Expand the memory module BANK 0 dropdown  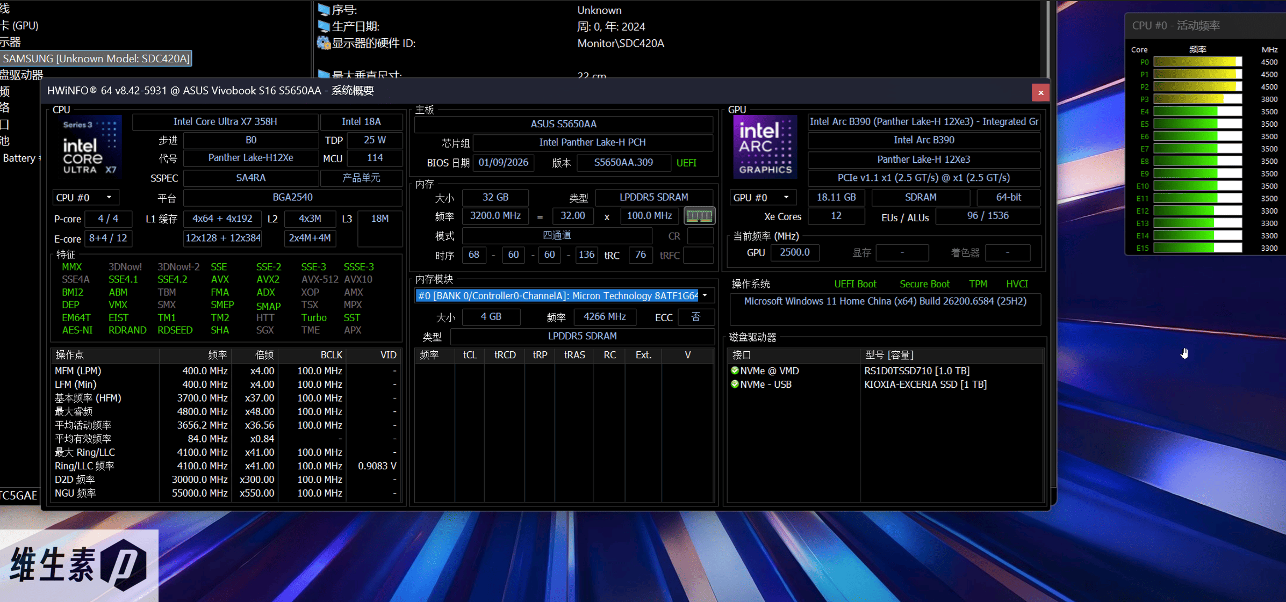tap(705, 295)
